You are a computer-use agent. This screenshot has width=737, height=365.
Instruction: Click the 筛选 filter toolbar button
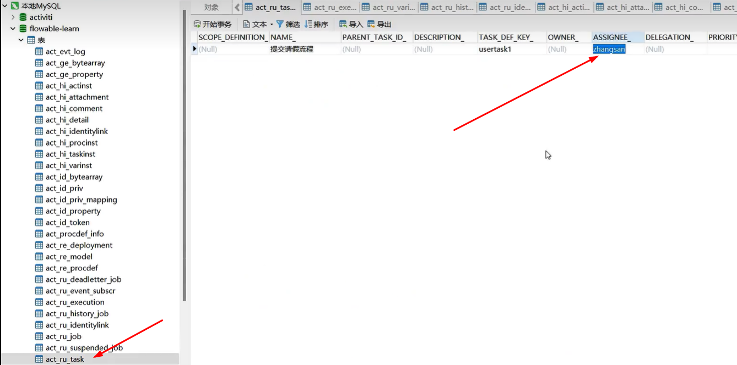288,24
